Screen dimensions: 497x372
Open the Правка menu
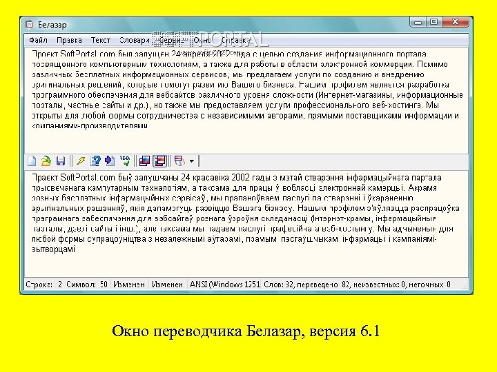coord(69,40)
